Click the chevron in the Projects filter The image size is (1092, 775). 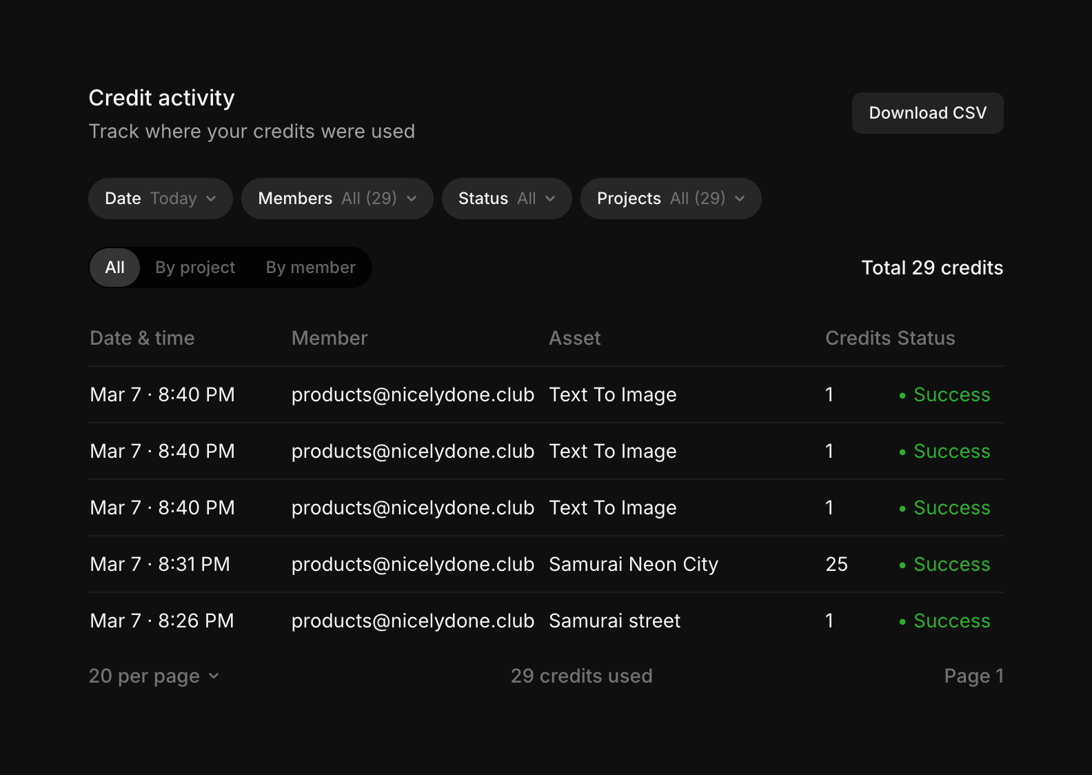(740, 199)
